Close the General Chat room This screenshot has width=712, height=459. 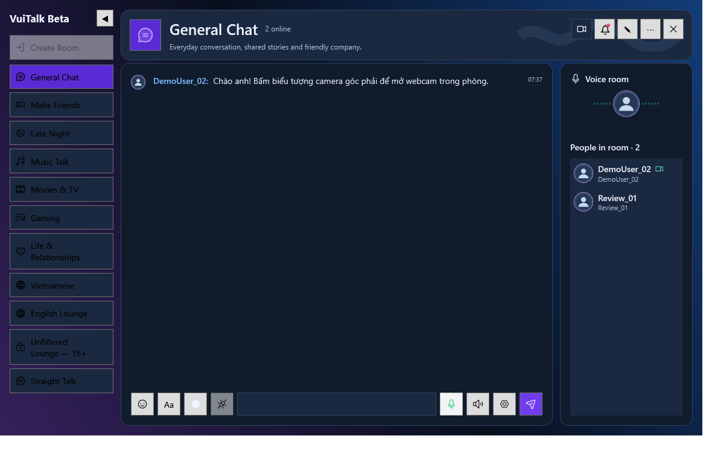(x=673, y=29)
